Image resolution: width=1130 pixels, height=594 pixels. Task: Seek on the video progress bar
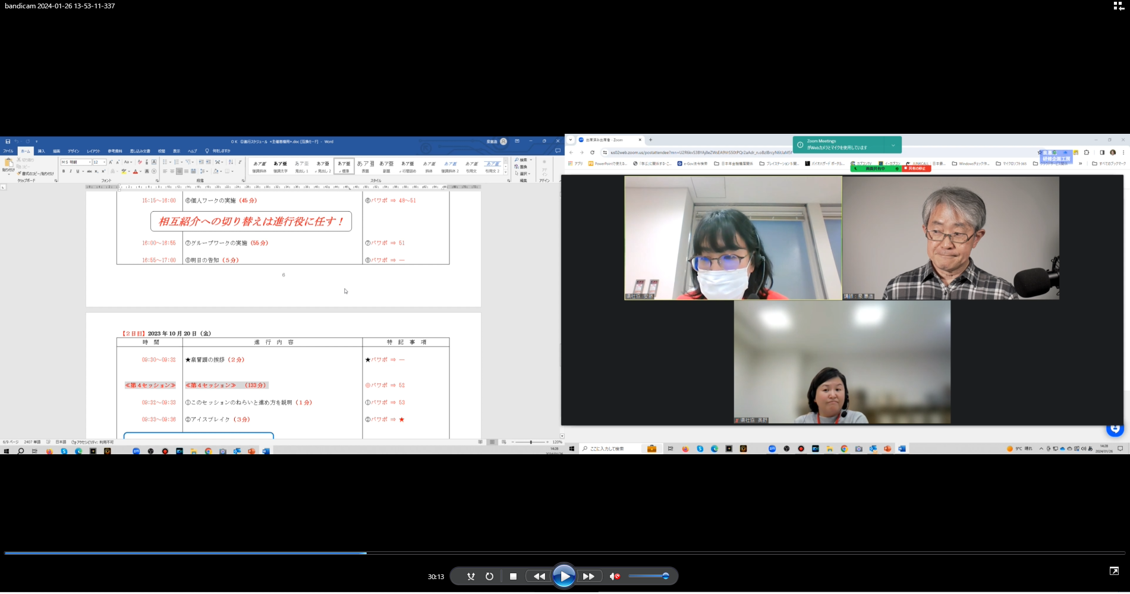[x=565, y=553]
